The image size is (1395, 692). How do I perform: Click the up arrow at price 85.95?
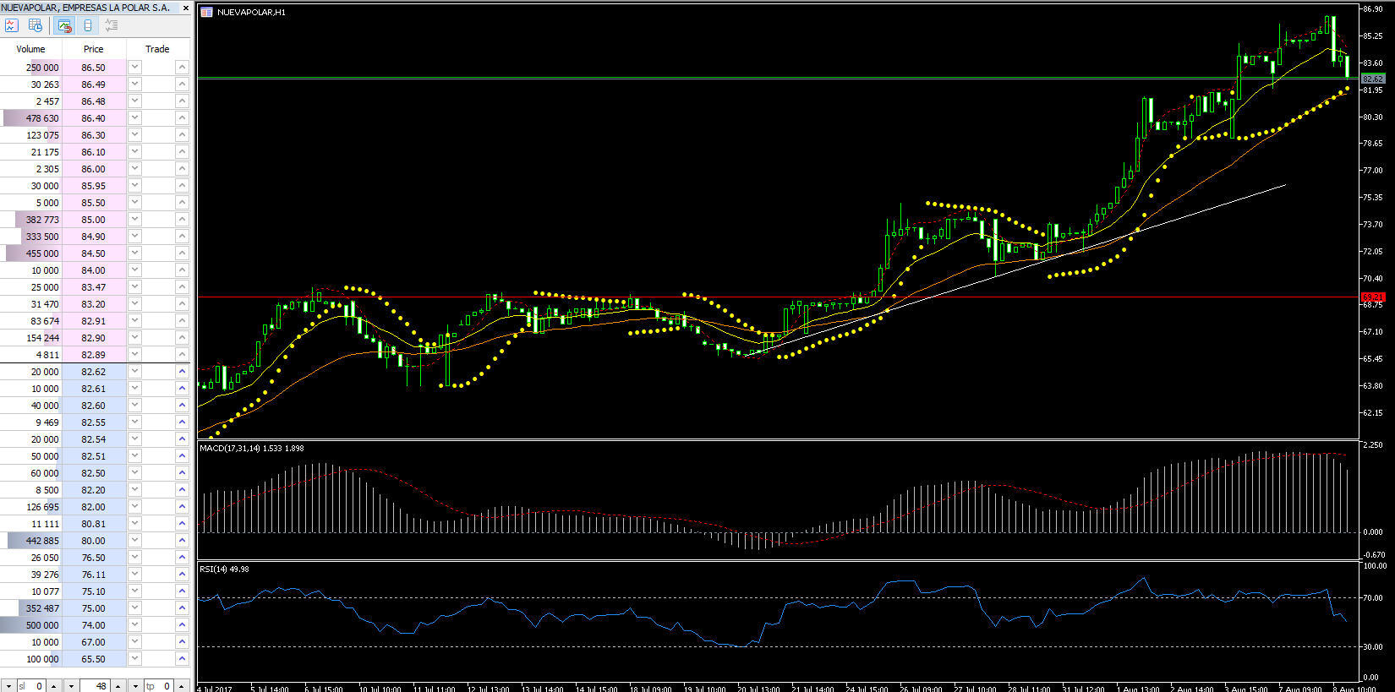pyautogui.click(x=182, y=185)
